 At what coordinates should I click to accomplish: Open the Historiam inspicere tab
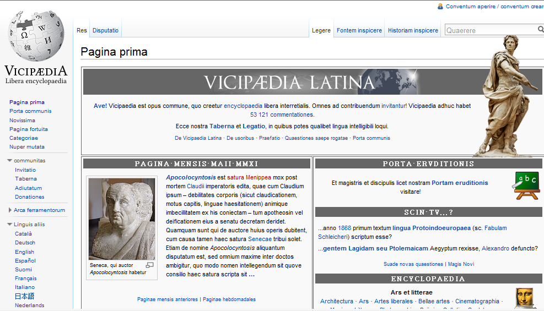coord(413,30)
